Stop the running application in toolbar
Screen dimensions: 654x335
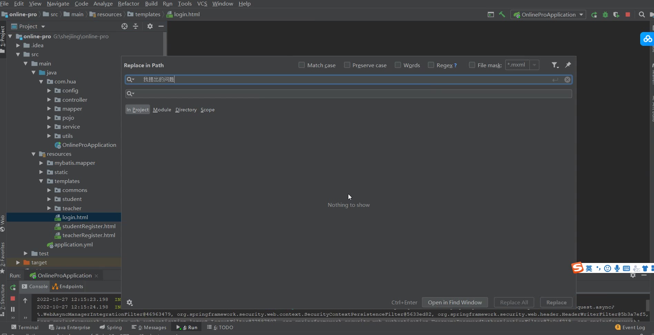[x=628, y=14]
